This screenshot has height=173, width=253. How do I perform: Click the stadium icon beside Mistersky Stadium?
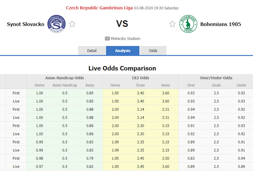(107, 38)
